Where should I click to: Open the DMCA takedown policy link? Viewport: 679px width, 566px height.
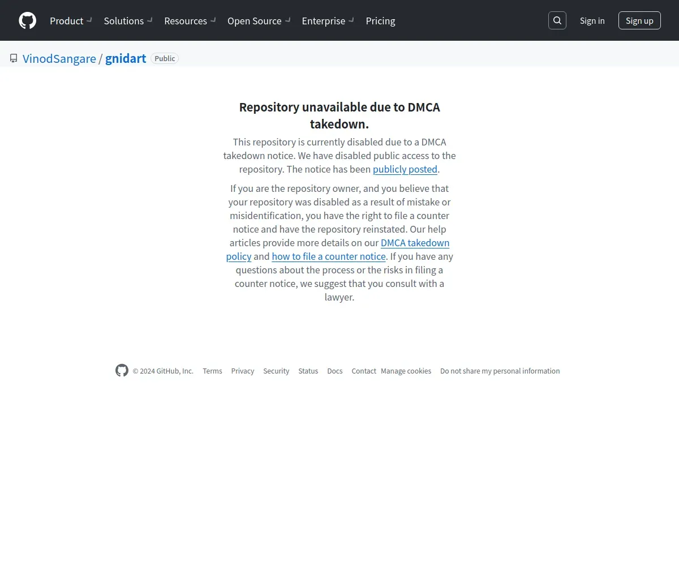[x=338, y=250]
